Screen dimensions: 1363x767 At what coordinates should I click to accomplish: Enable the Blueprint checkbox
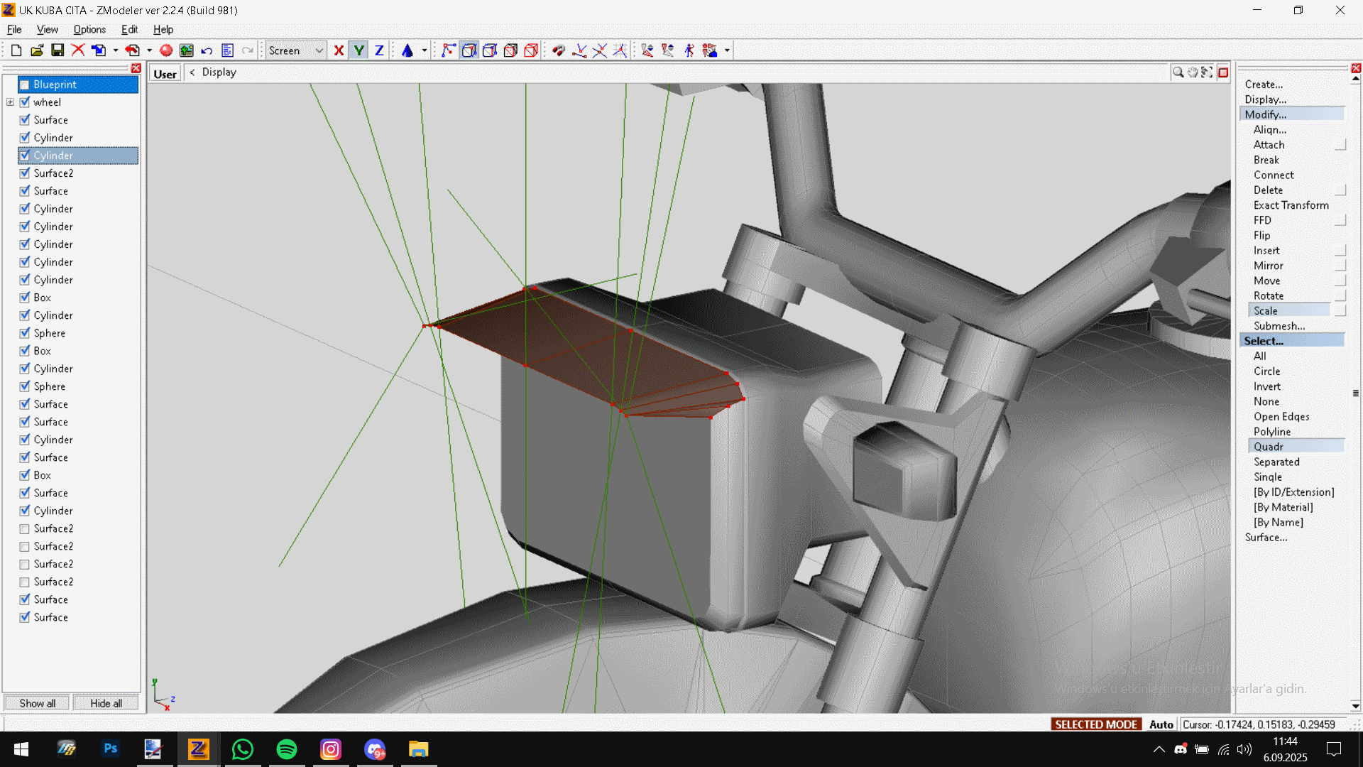pos(25,85)
